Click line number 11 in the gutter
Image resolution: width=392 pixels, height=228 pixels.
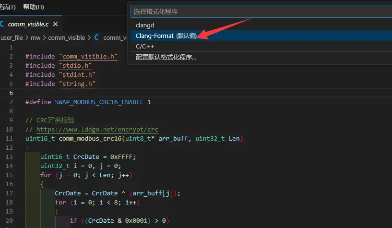coord(9,139)
